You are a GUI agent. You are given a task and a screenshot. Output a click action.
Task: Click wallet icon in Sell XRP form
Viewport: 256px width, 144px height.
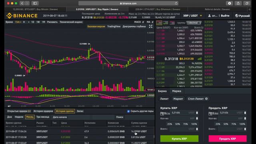point(210,114)
